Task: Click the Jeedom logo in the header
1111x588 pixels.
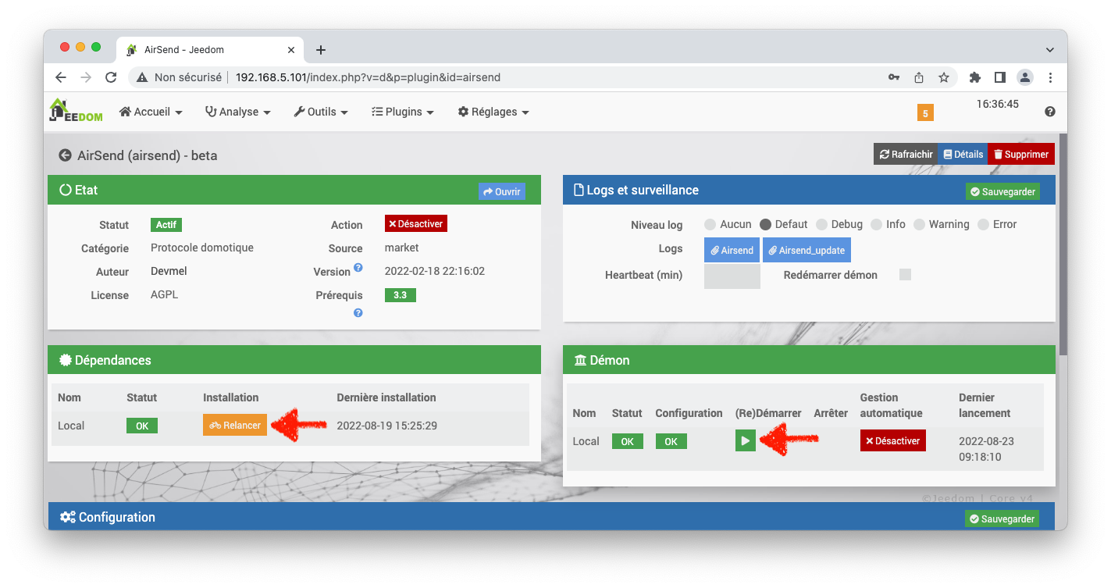Action: tap(76, 110)
